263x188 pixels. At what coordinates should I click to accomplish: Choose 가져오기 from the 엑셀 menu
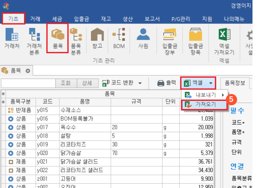(205, 105)
